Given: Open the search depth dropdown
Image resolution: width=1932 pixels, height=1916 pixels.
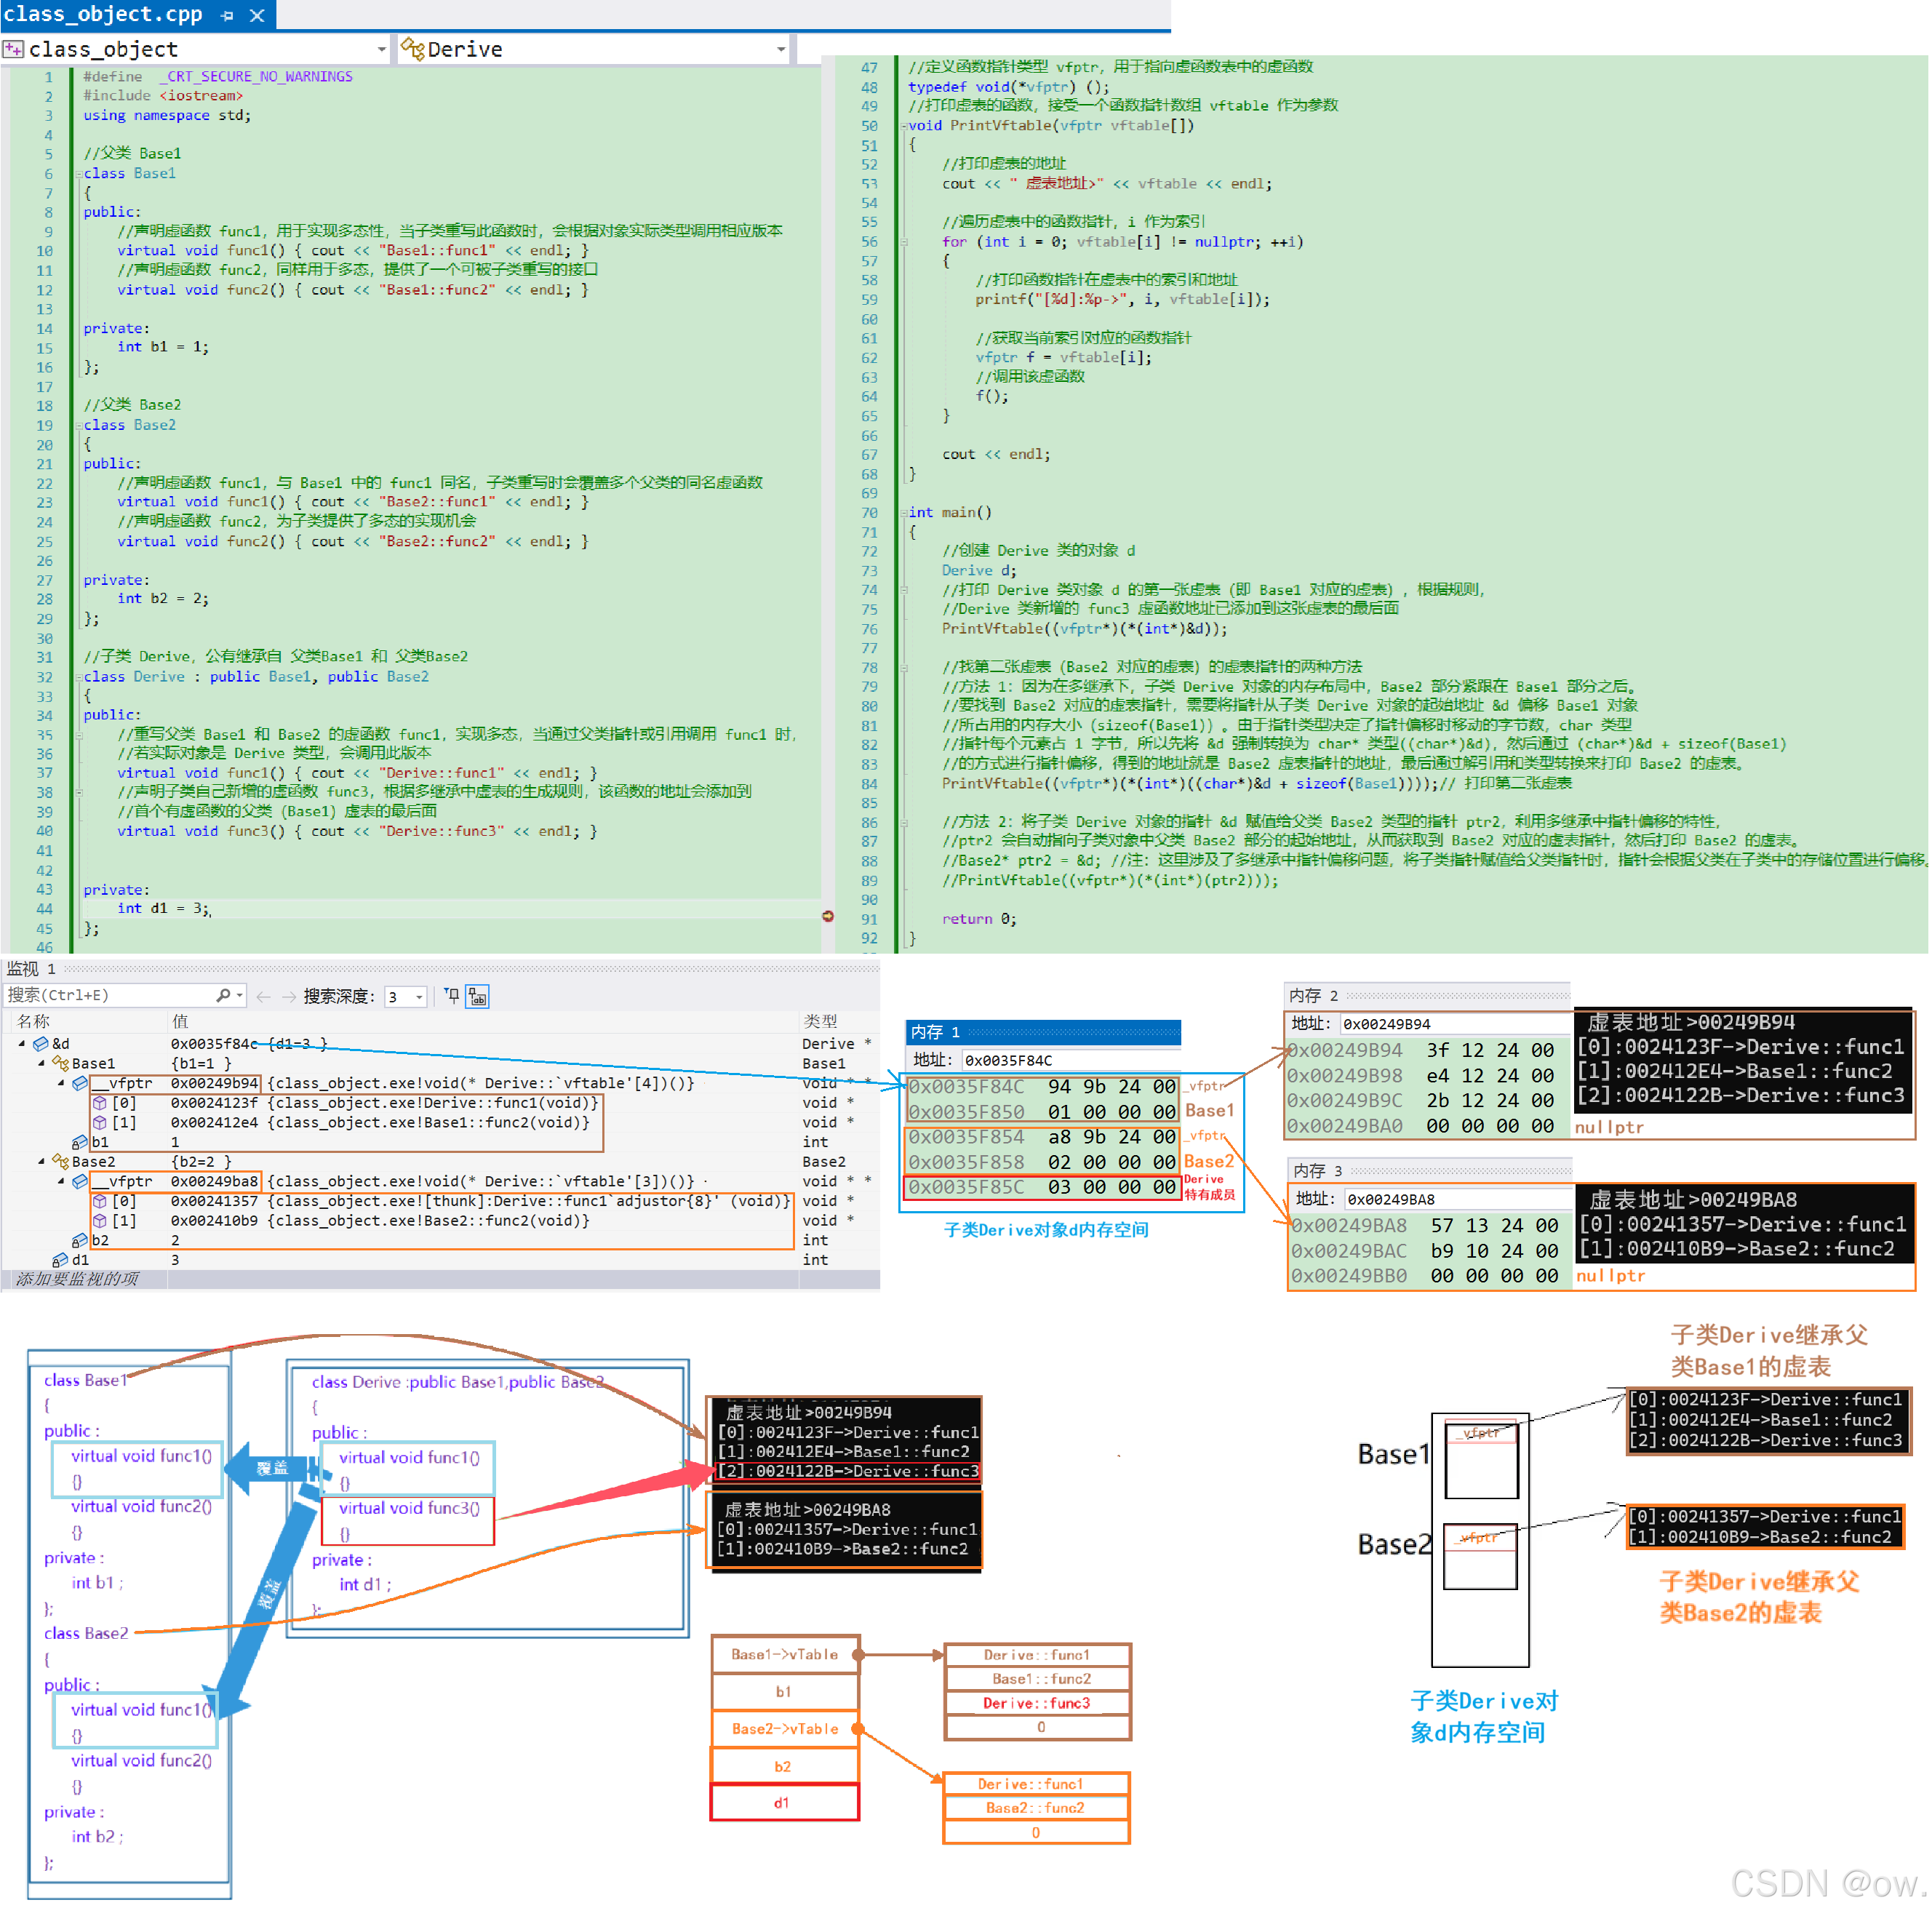Looking at the screenshot, I should [419, 997].
